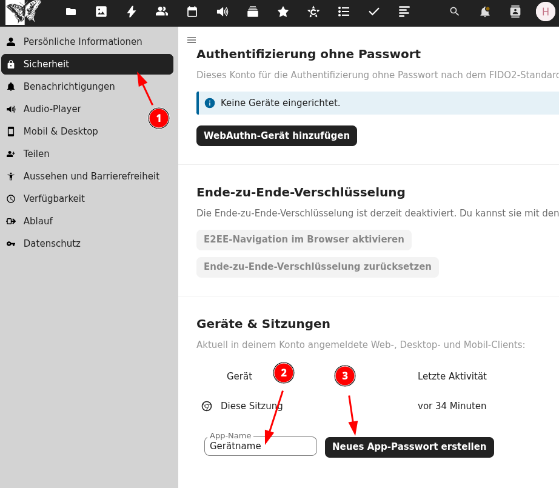Focus the App-Name input field
This screenshot has height=488, width=559.
click(260, 446)
